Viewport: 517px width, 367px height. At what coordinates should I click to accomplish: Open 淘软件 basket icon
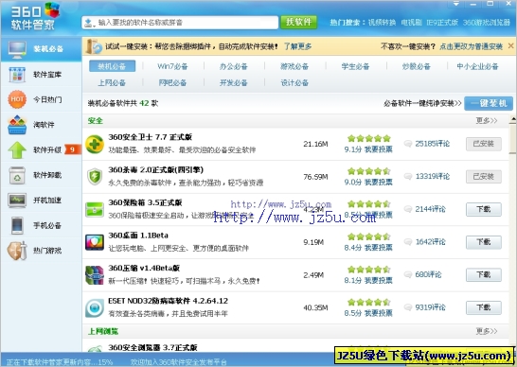pyautogui.click(x=17, y=125)
